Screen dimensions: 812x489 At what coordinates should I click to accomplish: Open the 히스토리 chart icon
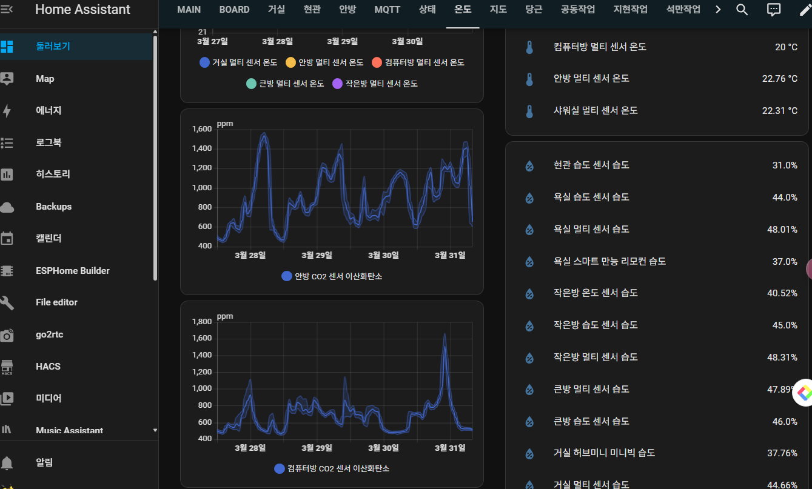[7, 175]
